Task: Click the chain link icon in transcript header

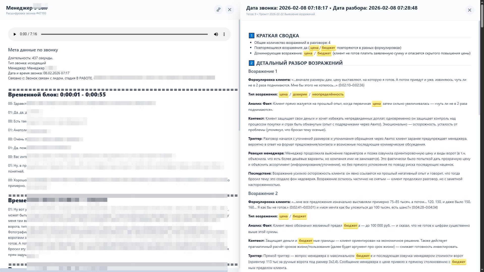Action: (x=218, y=10)
